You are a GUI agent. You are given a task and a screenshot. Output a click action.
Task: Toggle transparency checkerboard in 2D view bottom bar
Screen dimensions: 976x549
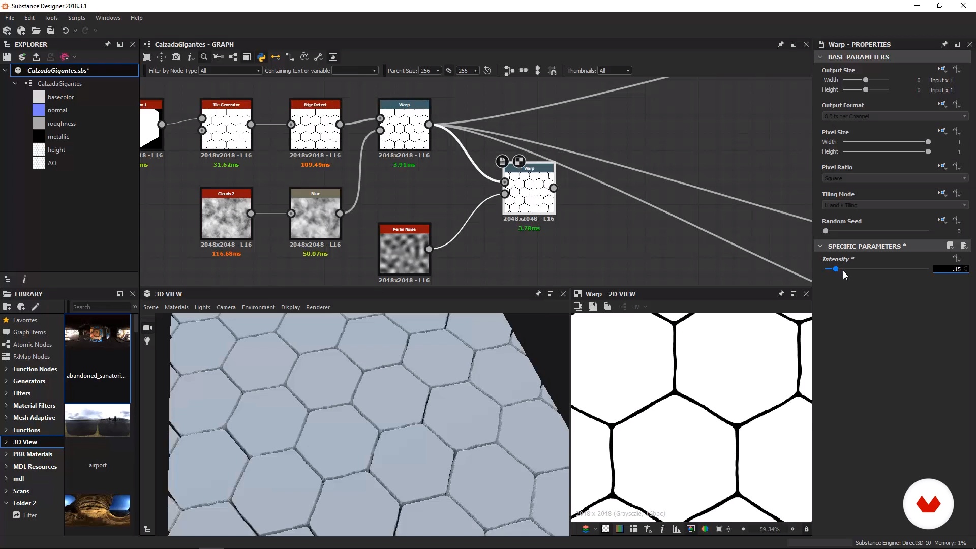605,529
